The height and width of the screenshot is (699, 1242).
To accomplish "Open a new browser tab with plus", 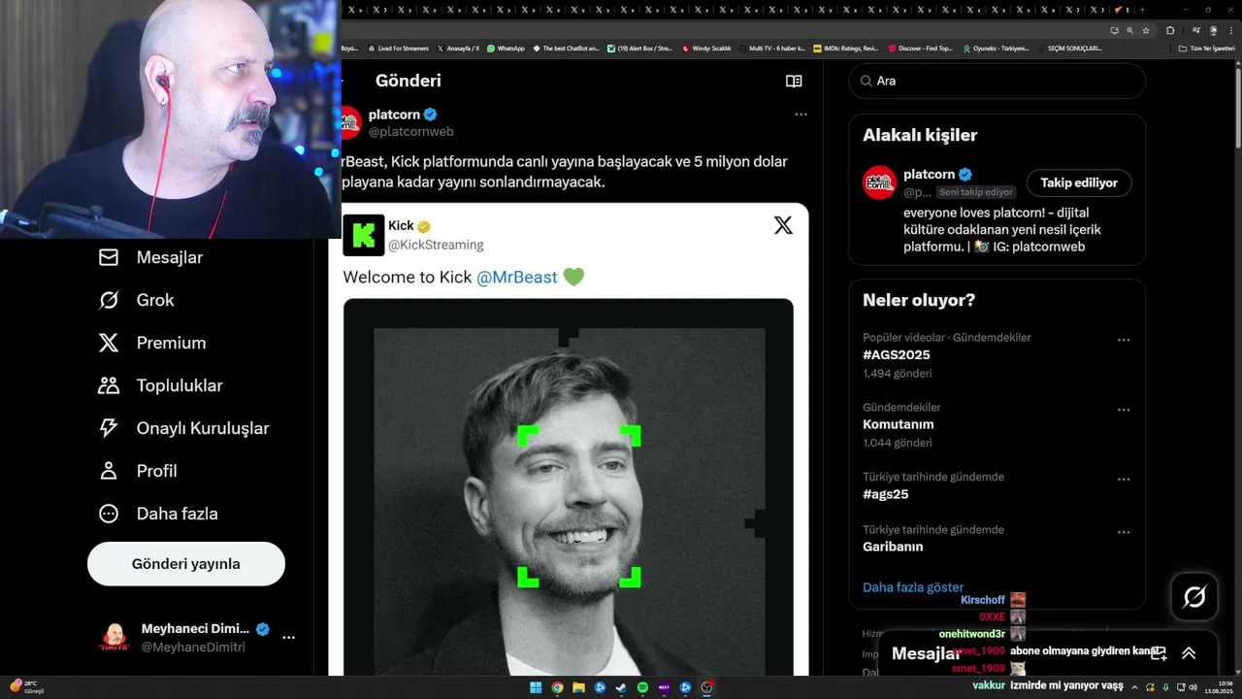I will pyautogui.click(x=1142, y=9).
